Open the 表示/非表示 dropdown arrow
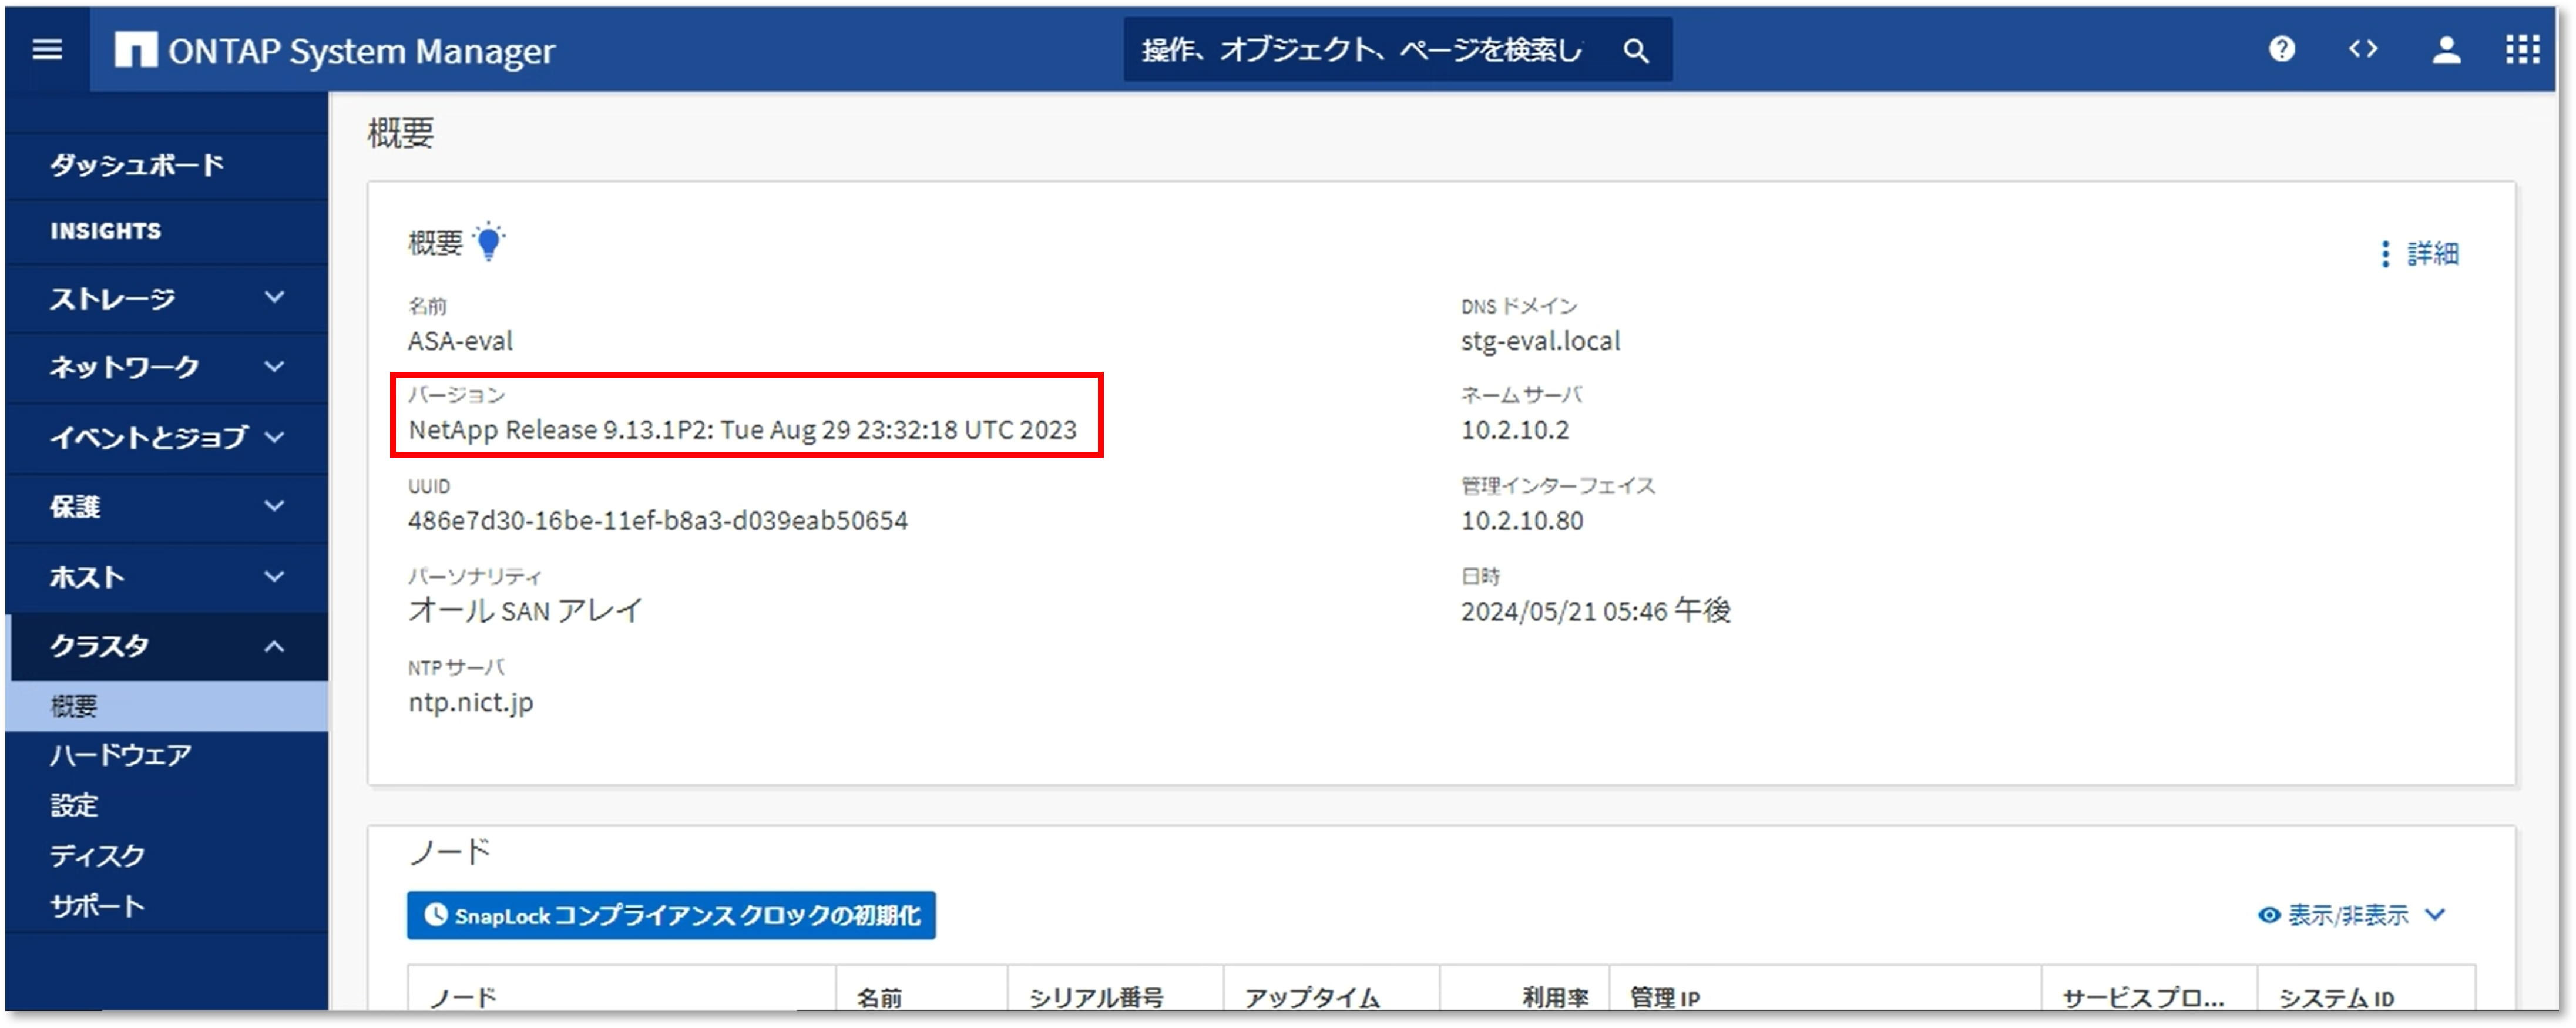Image resolution: width=2576 pixels, height=1028 pixels. [2435, 914]
